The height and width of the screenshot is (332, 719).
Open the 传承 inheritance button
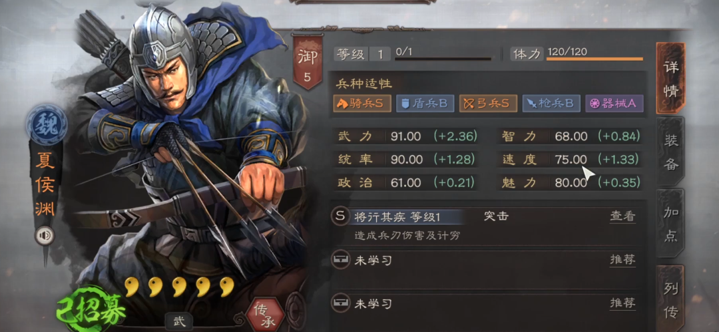(x=264, y=315)
